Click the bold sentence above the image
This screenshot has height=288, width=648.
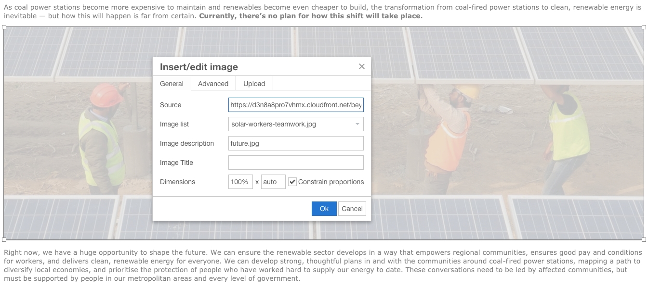point(311,16)
